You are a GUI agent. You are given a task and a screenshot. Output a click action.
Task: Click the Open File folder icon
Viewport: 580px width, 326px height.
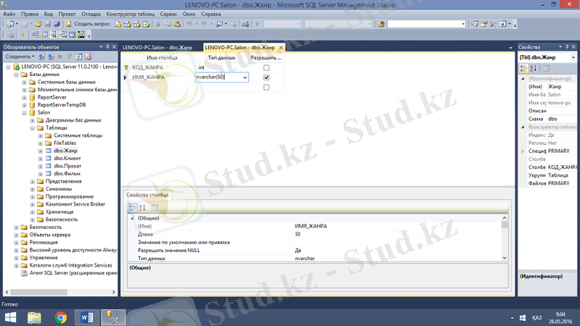[38, 24]
